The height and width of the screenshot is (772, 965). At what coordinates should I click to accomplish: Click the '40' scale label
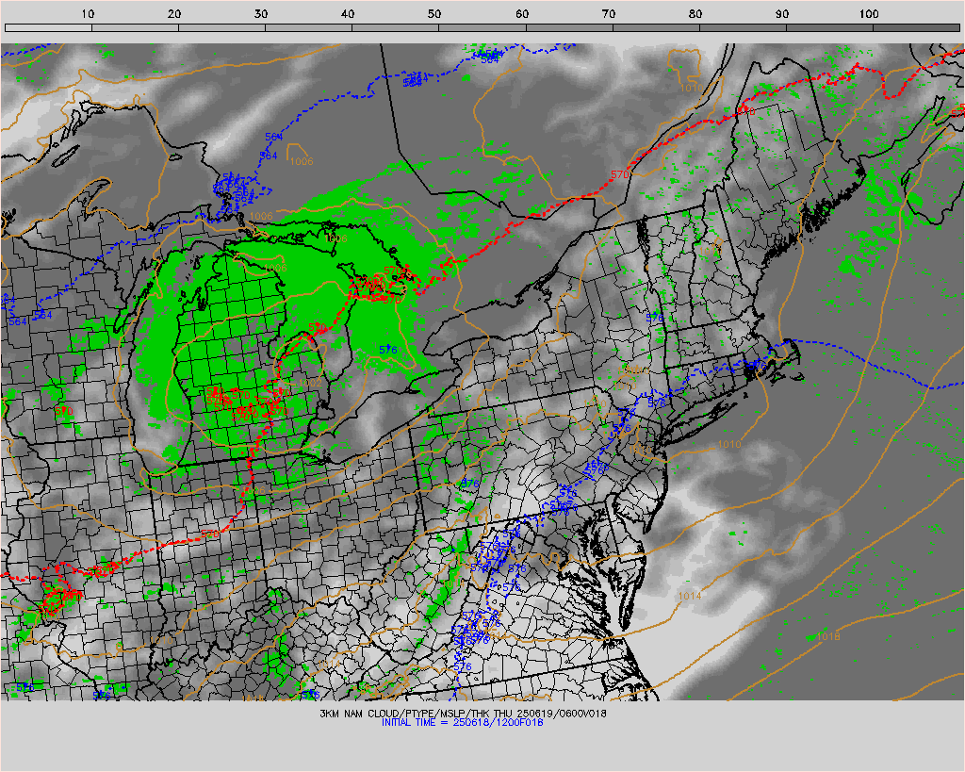(348, 13)
